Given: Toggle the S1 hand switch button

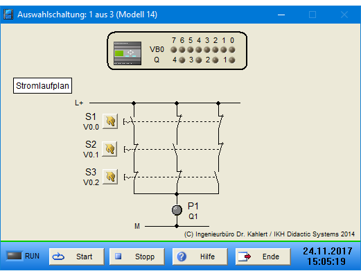Looking at the screenshot, I should tap(110, 121).
